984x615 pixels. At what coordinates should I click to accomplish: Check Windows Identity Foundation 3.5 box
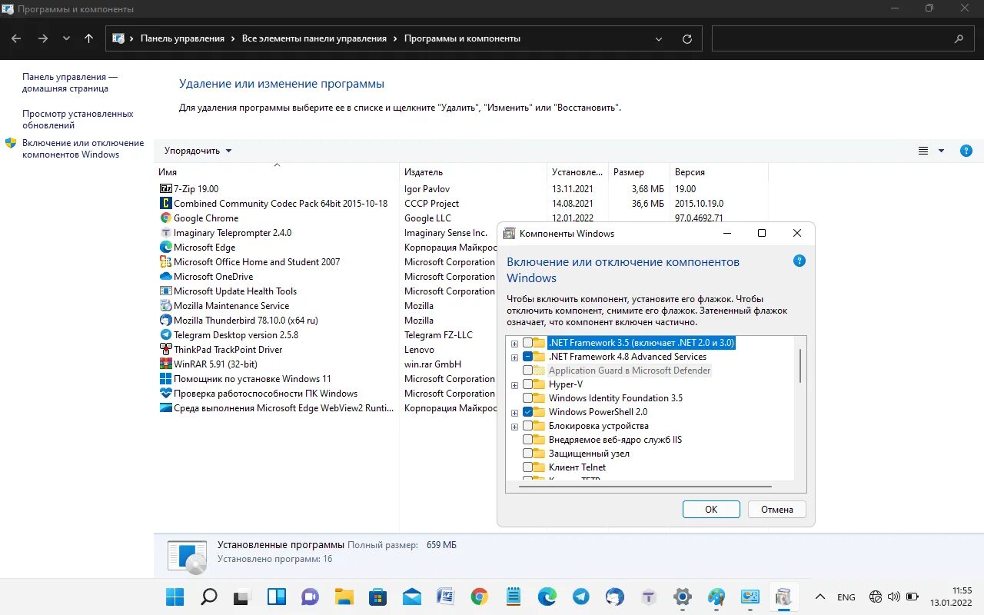click(527, 398)
